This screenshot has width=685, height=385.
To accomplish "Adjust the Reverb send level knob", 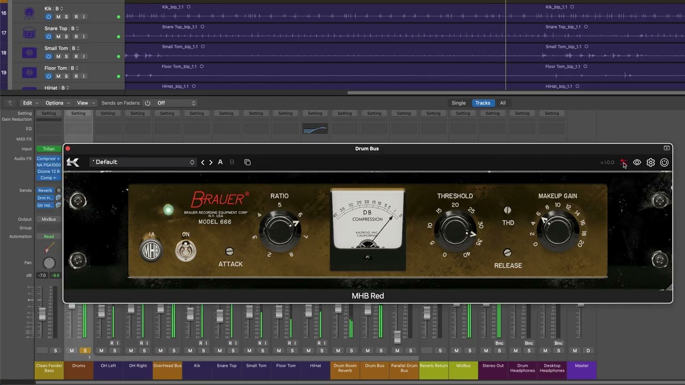I will tap(59, 190).
